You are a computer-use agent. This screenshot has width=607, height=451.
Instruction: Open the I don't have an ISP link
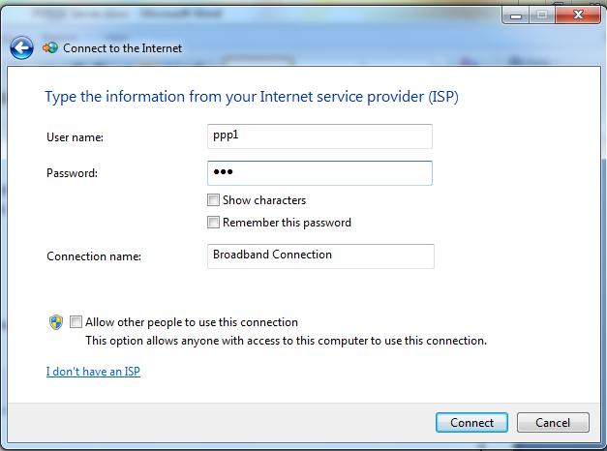point(93,372)
